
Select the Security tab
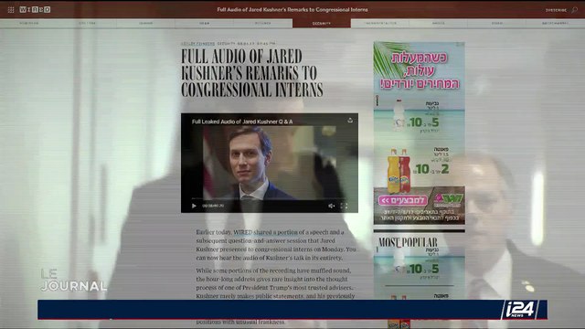321,23
